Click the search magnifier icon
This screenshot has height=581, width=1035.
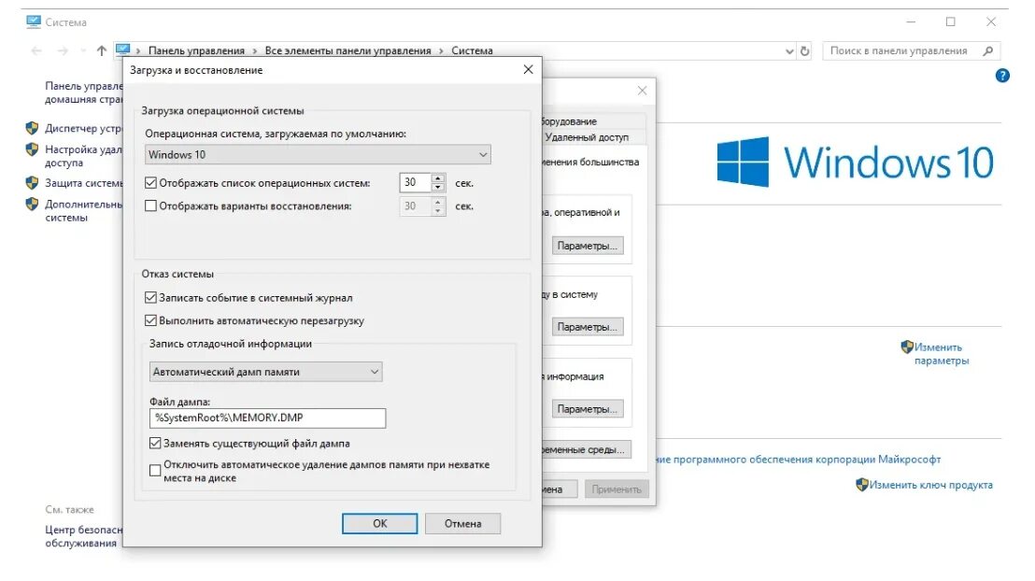coord(988,50)
